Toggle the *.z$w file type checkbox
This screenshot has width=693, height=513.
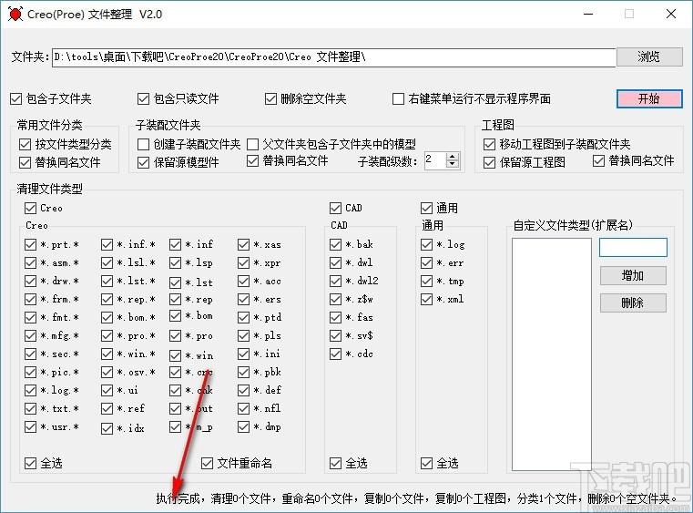(335, 300)
